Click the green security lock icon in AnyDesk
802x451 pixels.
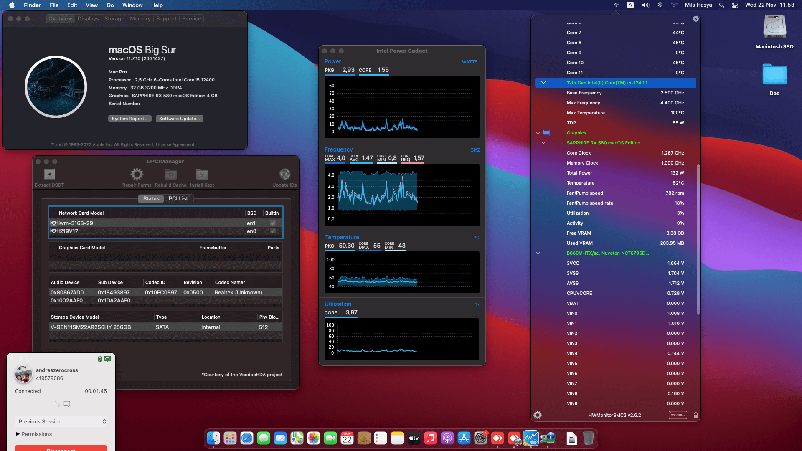[100, 359]
